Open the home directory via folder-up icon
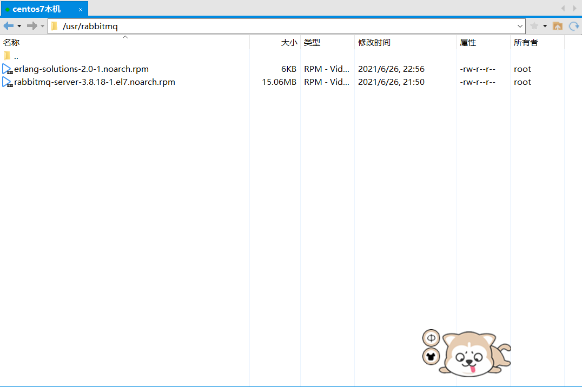The image size is (582, 387). click(x=558, y=25)
